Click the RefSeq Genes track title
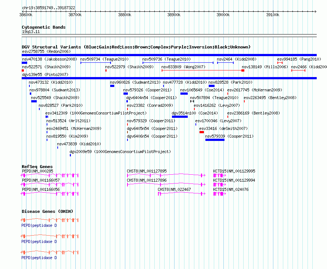This screenshot has width=327, height=269. [37, 167]
